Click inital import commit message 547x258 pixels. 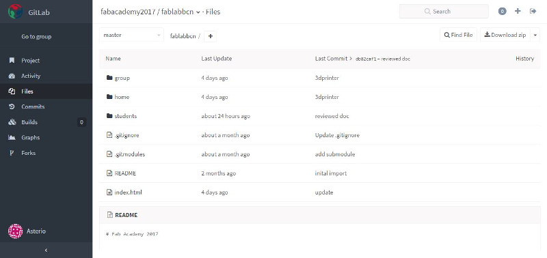pos(331,173)
